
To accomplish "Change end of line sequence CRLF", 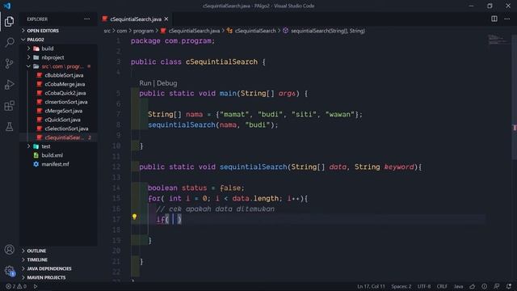I will click(442, 286).
